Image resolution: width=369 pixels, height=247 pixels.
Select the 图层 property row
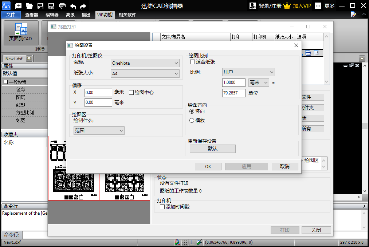(24, 97)
